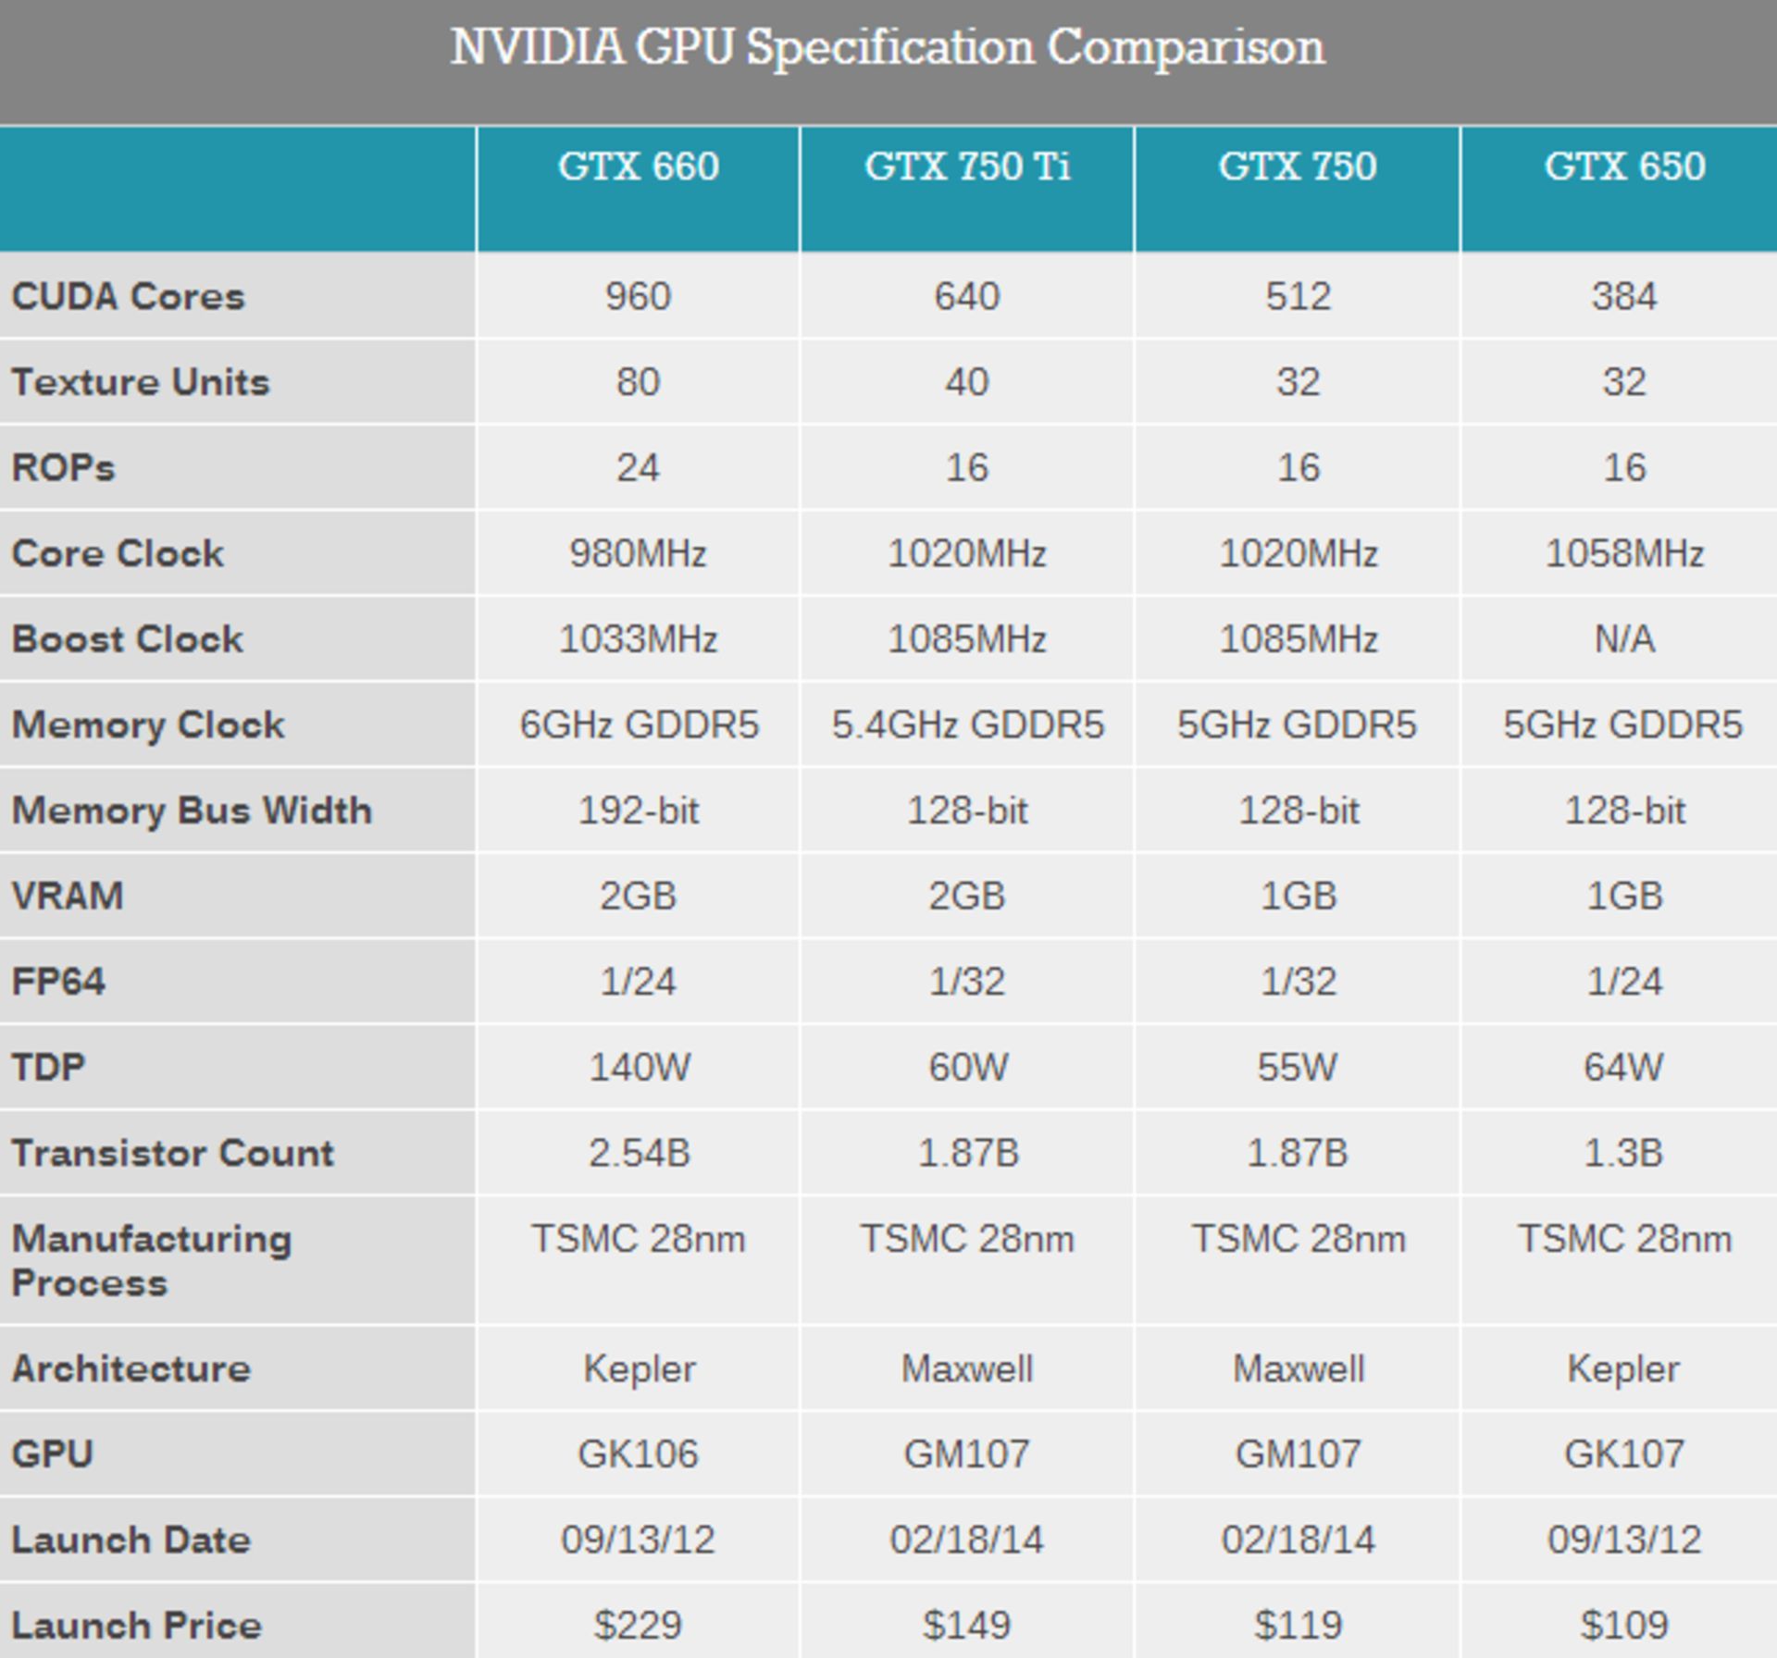Click the GTX 660 column header
The image size is (1777, 1658).
pyautogui.click(x=638, y=167)
